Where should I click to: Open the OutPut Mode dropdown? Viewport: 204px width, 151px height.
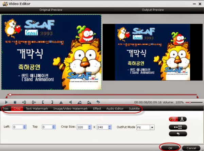tap(152, 127)
